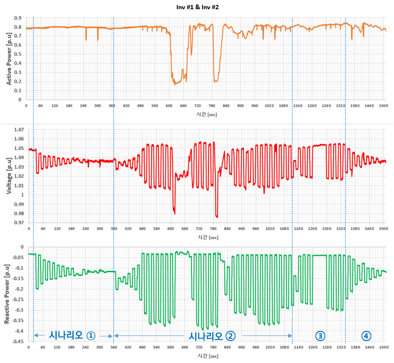The width and height of the screenshot is (394, 363).
Task: Click the 0.1 tick on Active Power axis
Action: click(x=18, y=90)
